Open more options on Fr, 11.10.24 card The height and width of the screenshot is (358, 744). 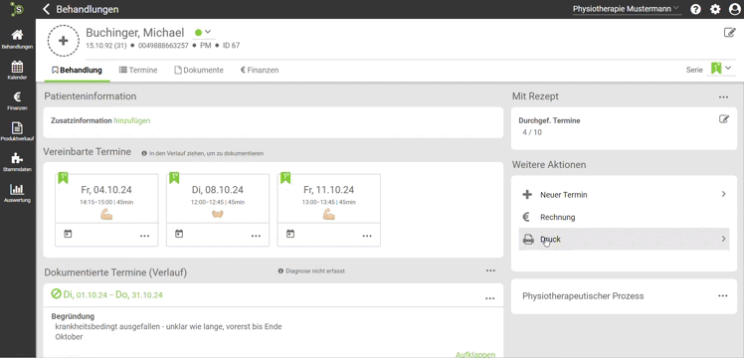367,236
